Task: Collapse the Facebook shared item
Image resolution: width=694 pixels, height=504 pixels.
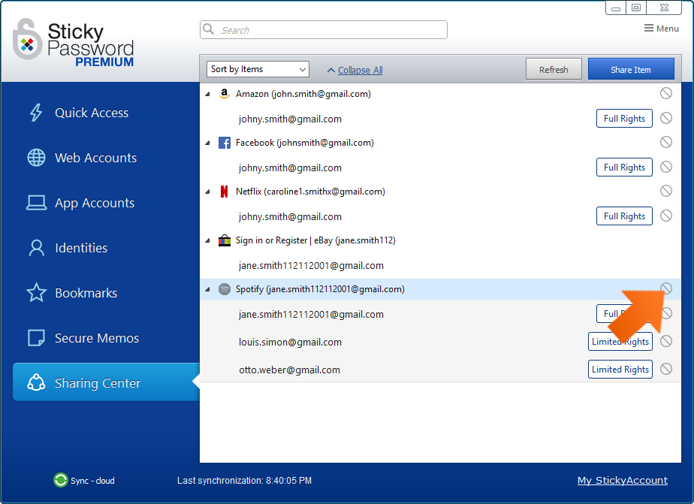Action: pyautogui.click(x=207, y=143)
